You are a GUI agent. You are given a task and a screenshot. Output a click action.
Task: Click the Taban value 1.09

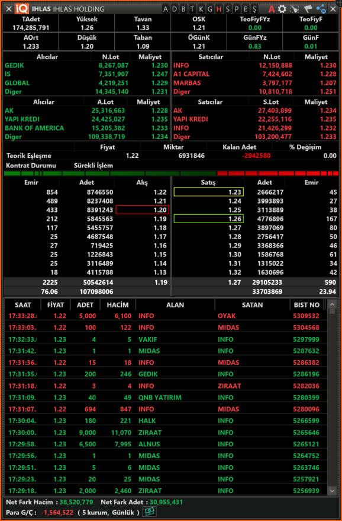point(143,46)
